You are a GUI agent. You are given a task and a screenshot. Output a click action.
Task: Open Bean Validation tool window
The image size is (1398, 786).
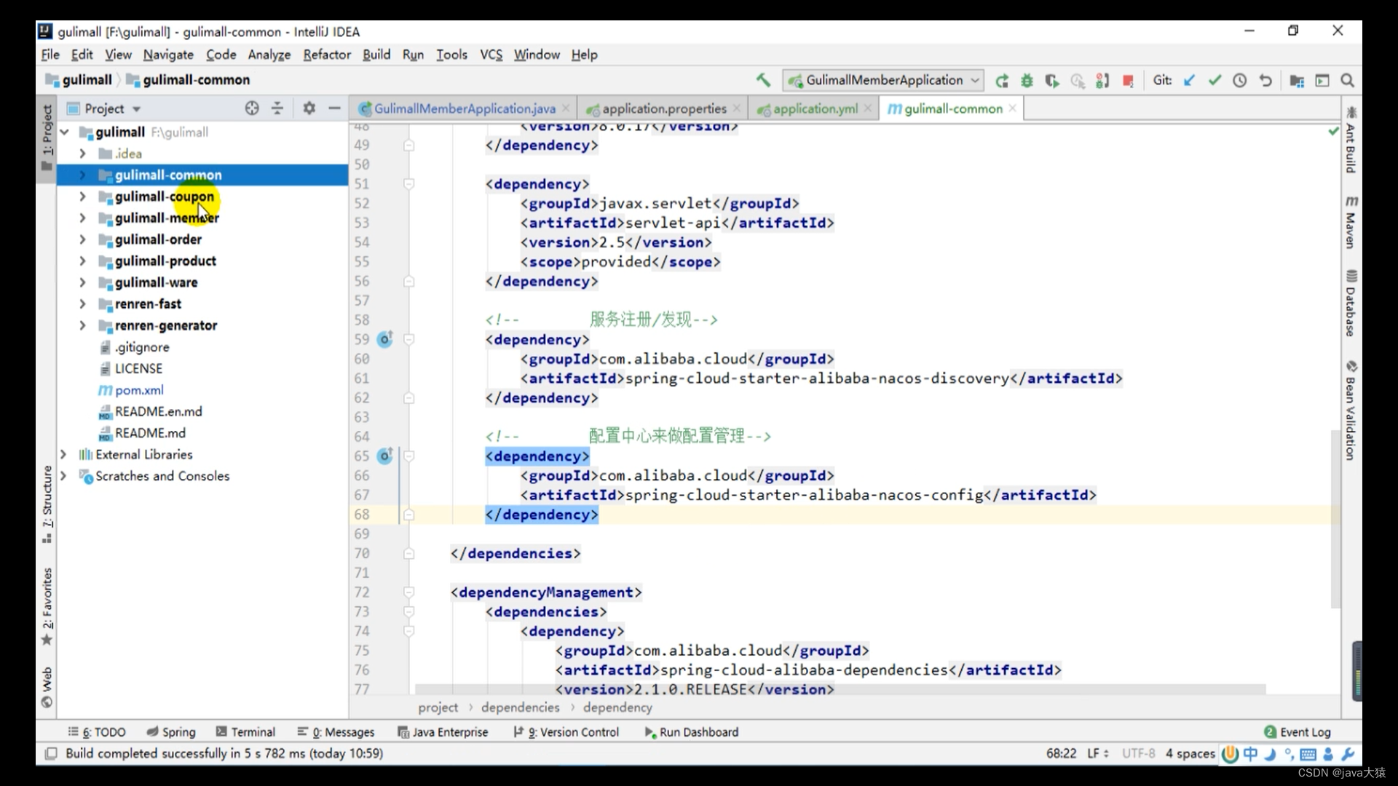[1351, 410]
